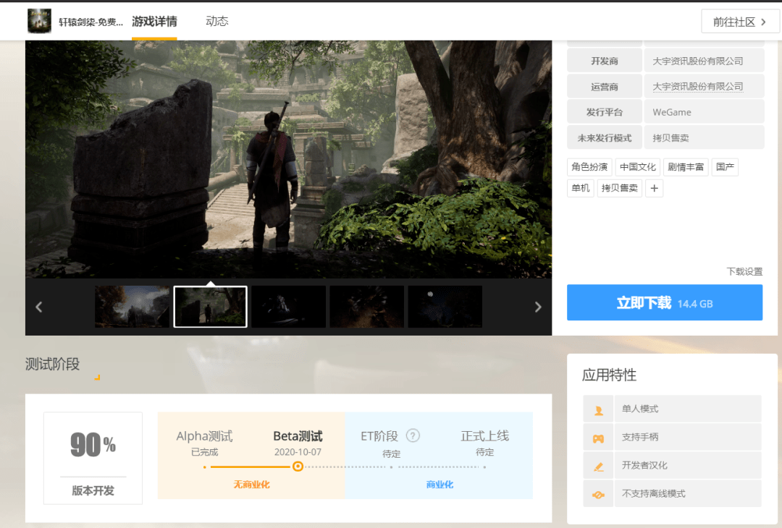The width and height of the screenshot is (782, 528).
Task: Click the 拷贝售卖 tag below the info table
Action: [x=619, y=188]
